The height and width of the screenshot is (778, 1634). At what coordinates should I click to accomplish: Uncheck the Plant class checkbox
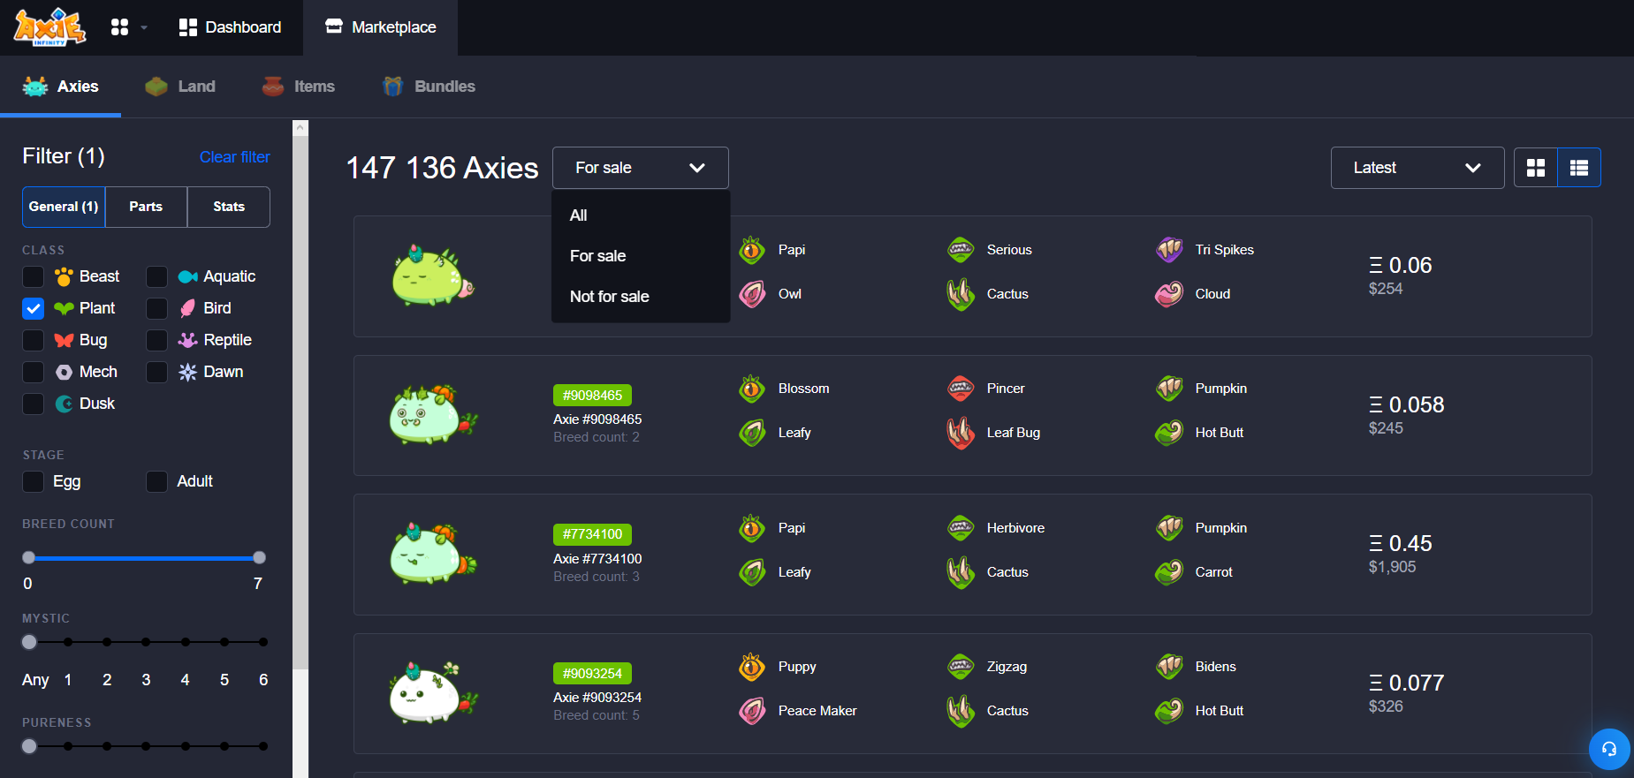coord(33,308)
